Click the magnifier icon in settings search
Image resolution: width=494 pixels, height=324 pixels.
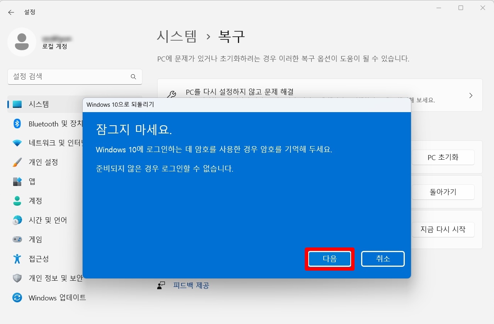point(133,77)
